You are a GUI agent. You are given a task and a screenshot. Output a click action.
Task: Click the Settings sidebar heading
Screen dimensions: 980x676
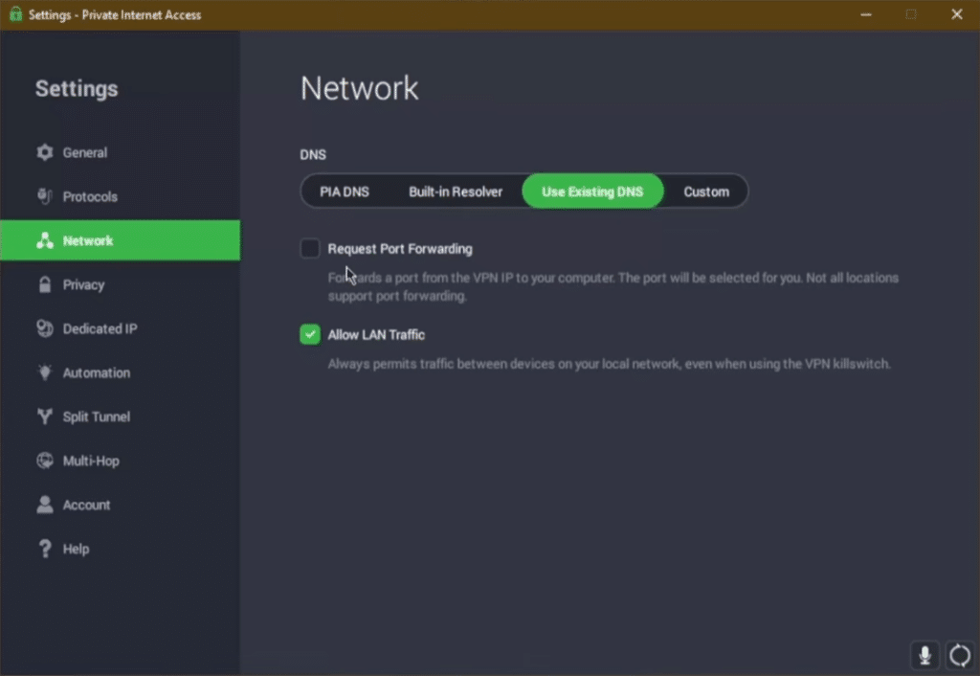pos(77,89)
